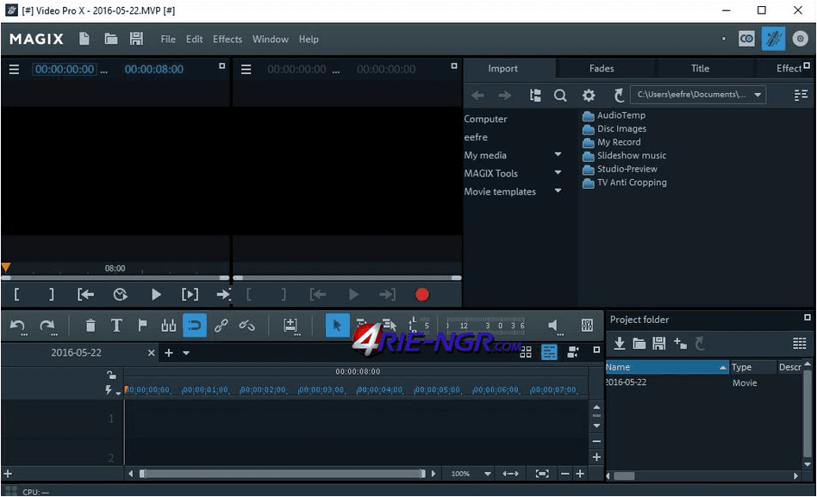Image resolution: width=817 pixels, height=497 pixels.
Task: Expand Movie templates dropdown arrow
Action: (x=558, y=190)
